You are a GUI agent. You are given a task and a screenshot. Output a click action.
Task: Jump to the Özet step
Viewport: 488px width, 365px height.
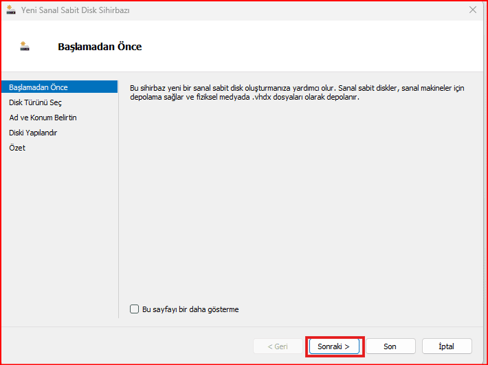(x=17, y=148)
